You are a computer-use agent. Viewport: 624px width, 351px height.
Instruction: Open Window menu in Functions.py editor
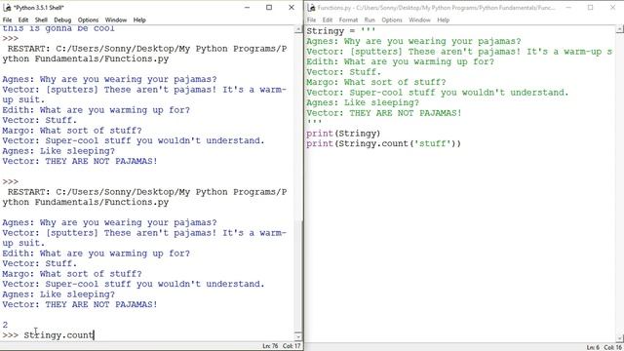click(420, 19)
